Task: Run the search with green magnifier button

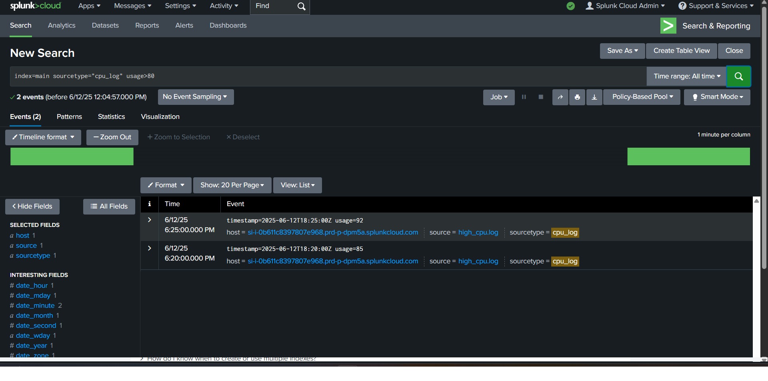Action: pyautogui.click(x=738, y=76)
